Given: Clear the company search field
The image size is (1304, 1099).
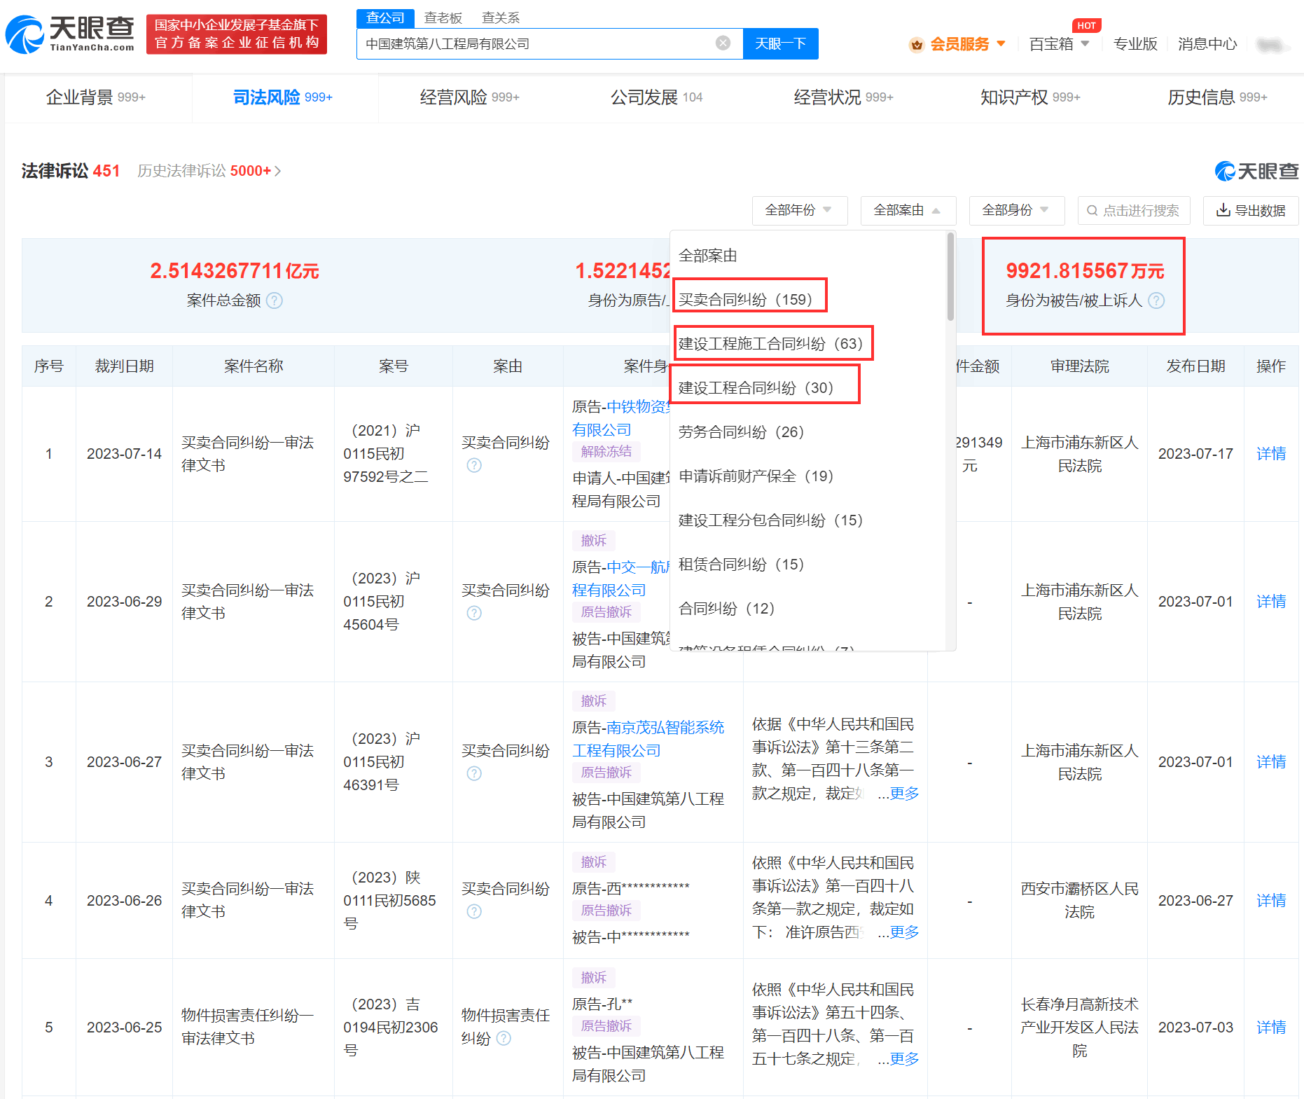Looking at the screenshot, I should tap(723, 43).
